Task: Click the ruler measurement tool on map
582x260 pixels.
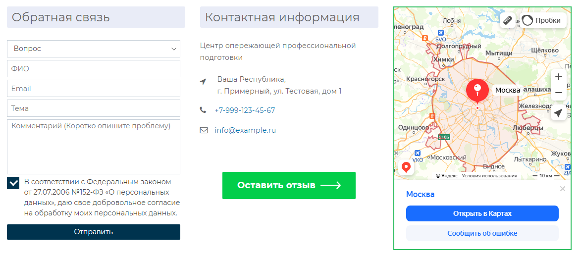Action: coord(507,20)
